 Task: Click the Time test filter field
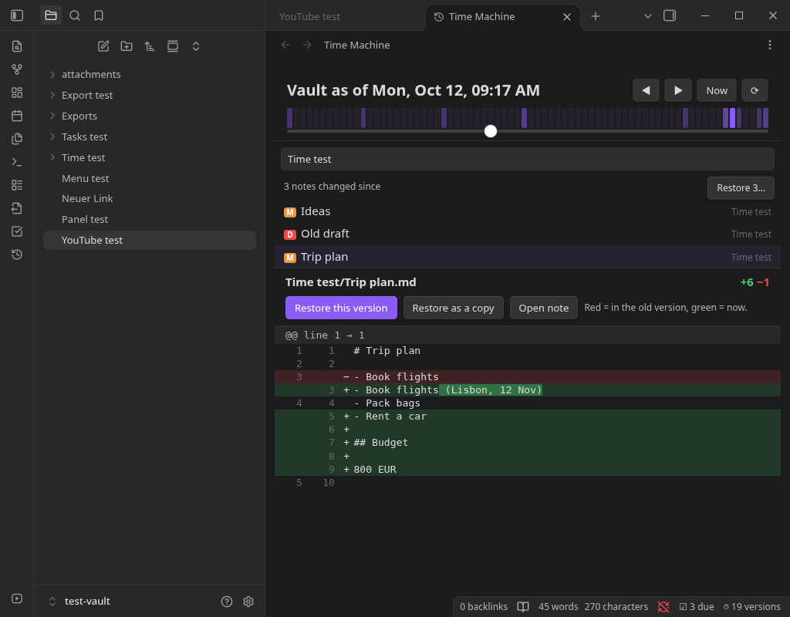point(528,159)
